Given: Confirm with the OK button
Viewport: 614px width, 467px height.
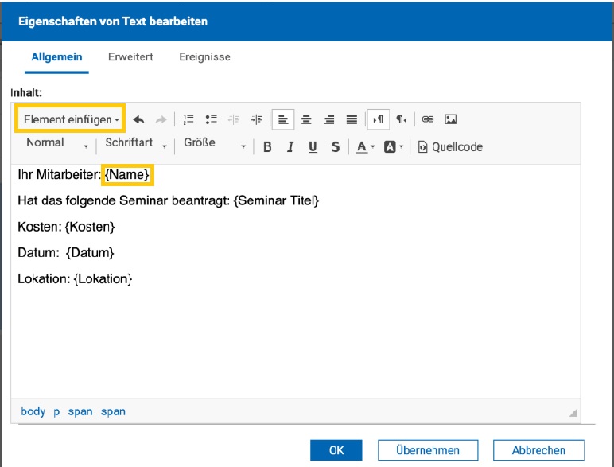Looking at the screenshot, I should [336, 450].
